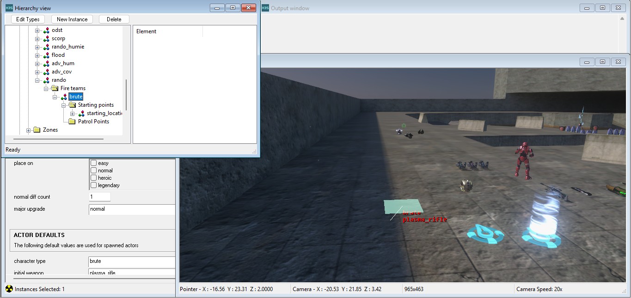
Task: Open the Edit Types button
Action: pyautogui.click(x=28, y=19)
